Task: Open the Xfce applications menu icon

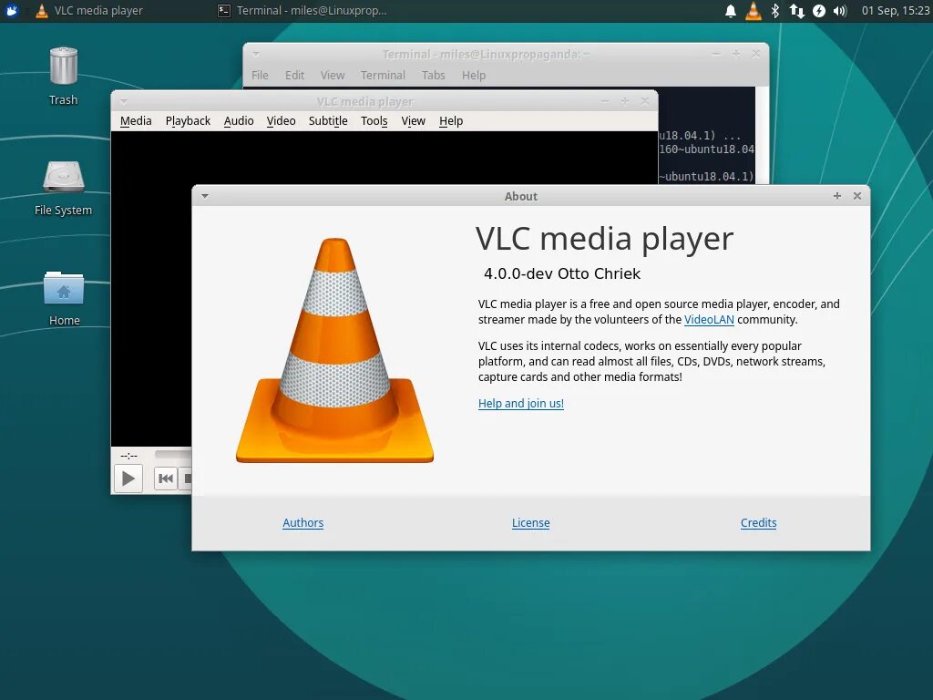Action: tap(12, 11)
